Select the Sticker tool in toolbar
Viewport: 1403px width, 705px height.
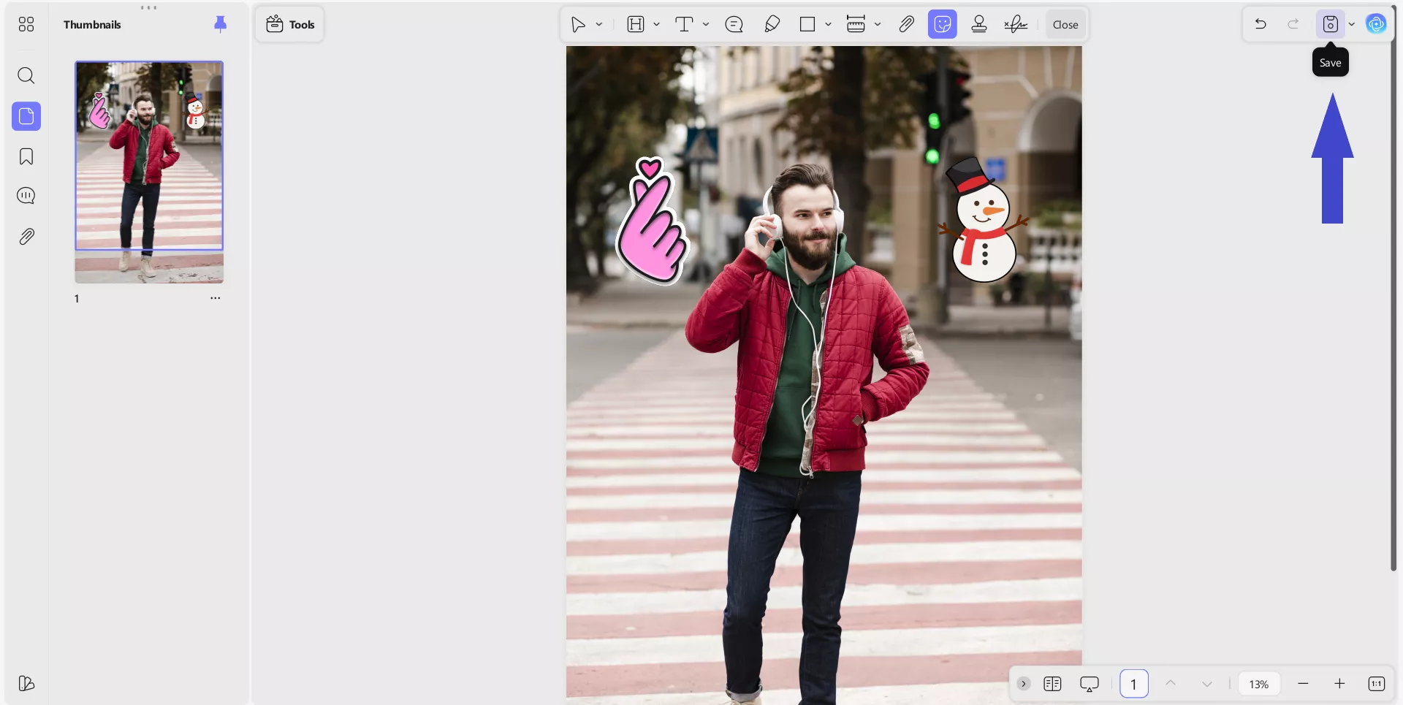[x=942, y=25]
